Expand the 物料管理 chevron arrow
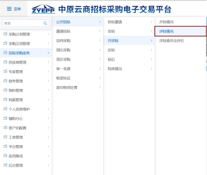 tap(48, 90)
